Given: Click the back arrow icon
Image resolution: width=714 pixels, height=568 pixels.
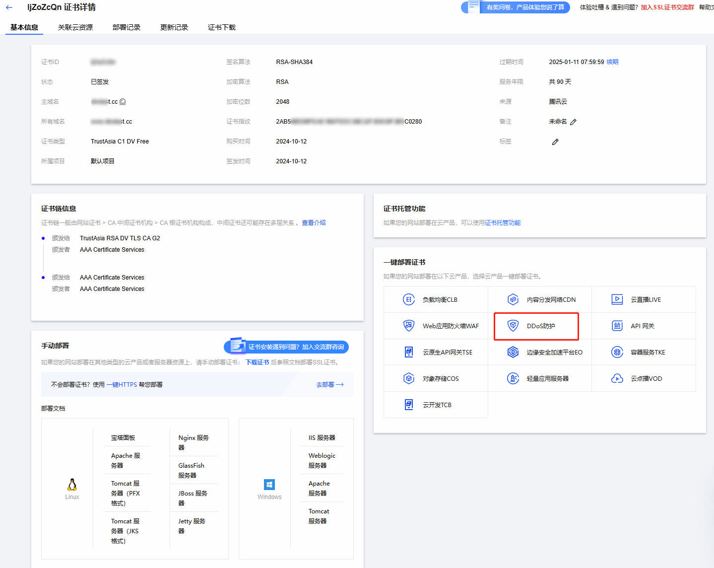Looking at the screenshot, I should click(x=9, y=7).
